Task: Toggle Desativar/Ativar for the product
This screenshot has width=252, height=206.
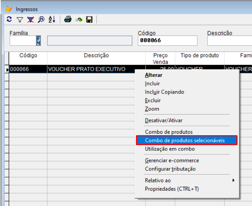Action: tap(163, 121)
